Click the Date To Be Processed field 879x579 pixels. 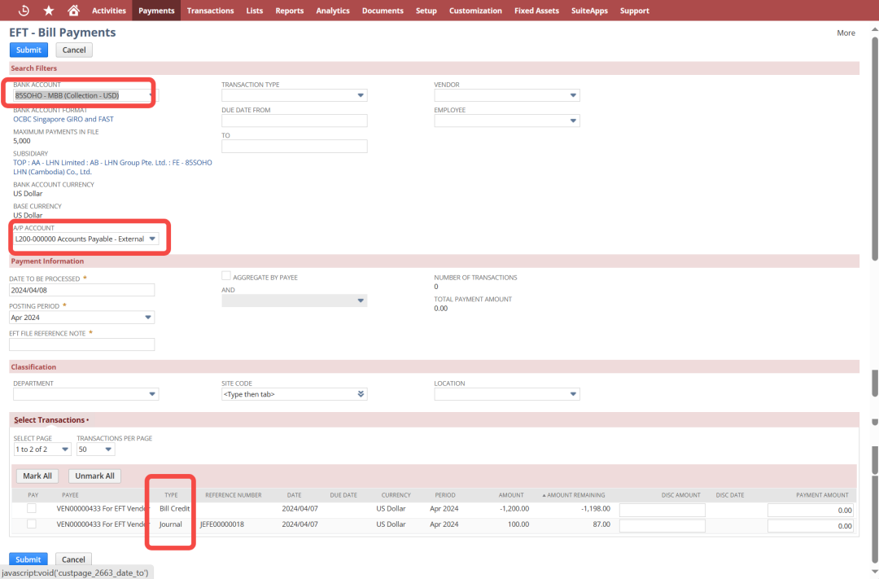[82, 290]
